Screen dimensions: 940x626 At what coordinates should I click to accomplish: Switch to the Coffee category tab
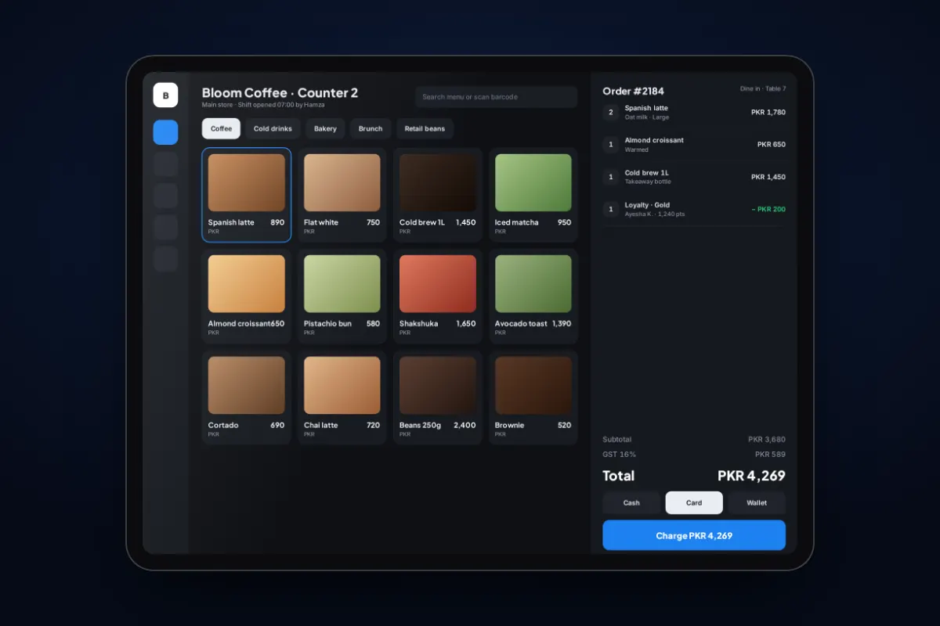click(x=221, y=128)
